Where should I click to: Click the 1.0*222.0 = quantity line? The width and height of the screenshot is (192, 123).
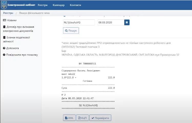click(88, 77)
